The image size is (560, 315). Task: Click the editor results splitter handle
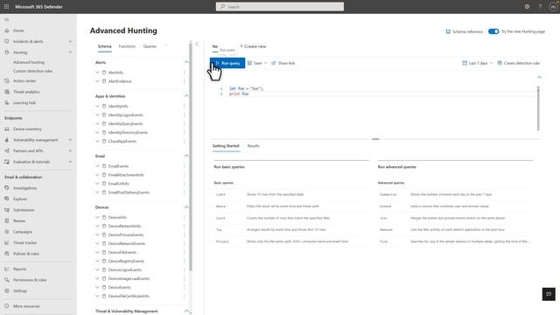375,139
